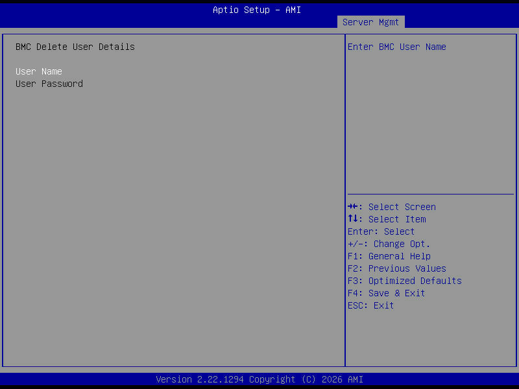Screen dimensions: 519x389
Task: Click the up-down arrows Select Item hint
Action: (387, 219)
